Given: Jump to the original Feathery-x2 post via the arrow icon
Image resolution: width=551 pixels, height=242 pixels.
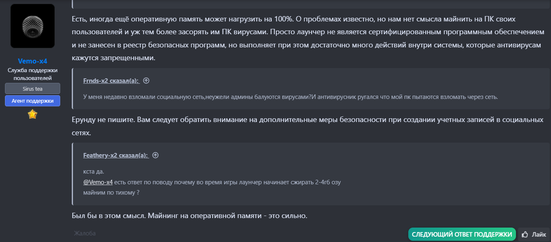Looking at the screenshot, I should (155, 155).
